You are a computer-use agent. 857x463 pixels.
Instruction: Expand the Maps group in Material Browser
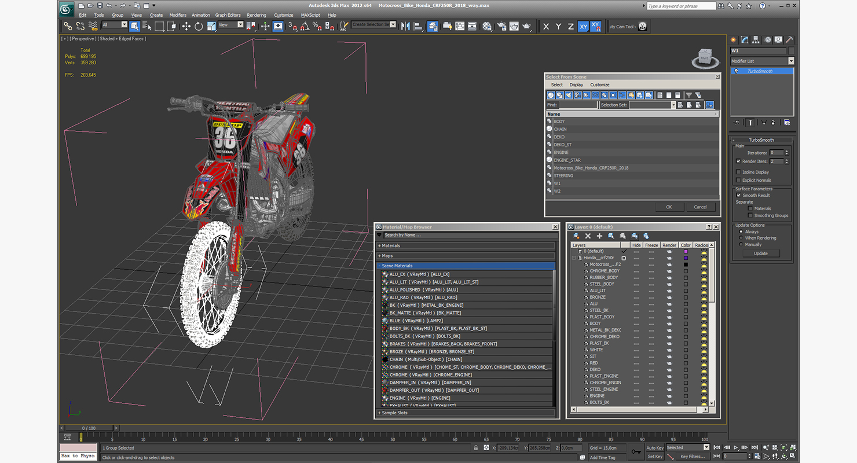click(466, 256)
